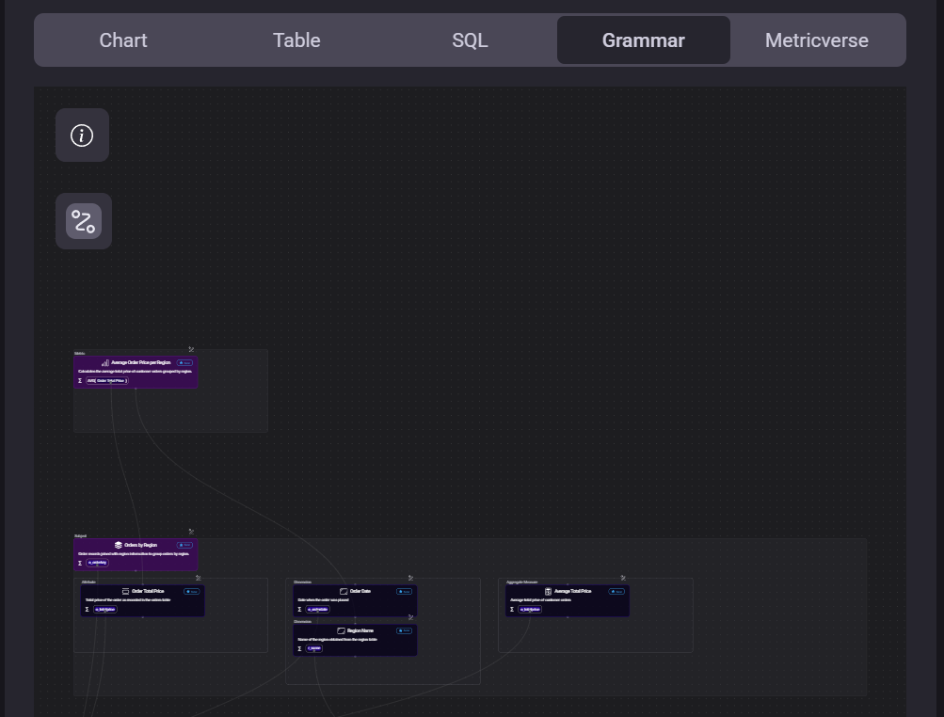Click the New badge on Average Order Price per Region
Image resolution: width=944 pixels, height=717 pixels.
pos(185,362)
